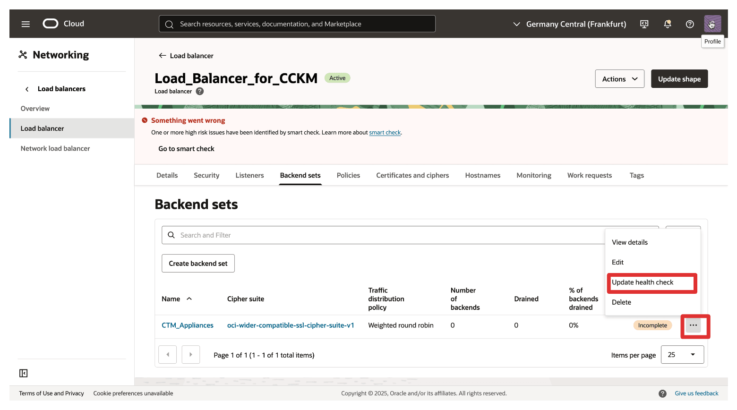
Task: Go to next page of results
Action: click(x=191, y=355)
